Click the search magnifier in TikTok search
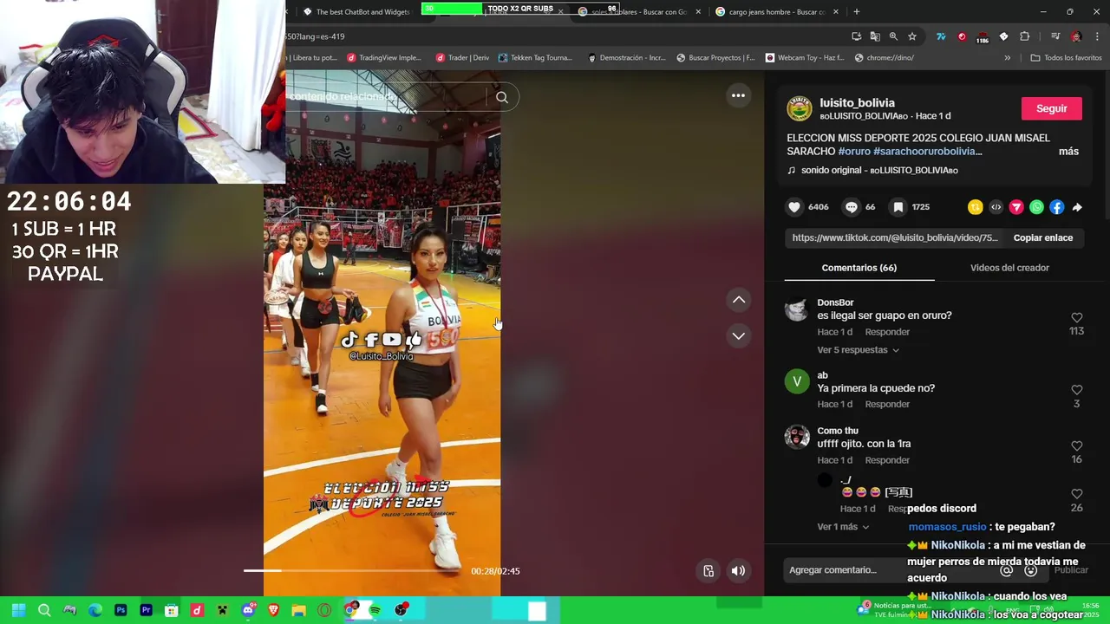The image size is (1110, 624). click(x=502, y=97)
